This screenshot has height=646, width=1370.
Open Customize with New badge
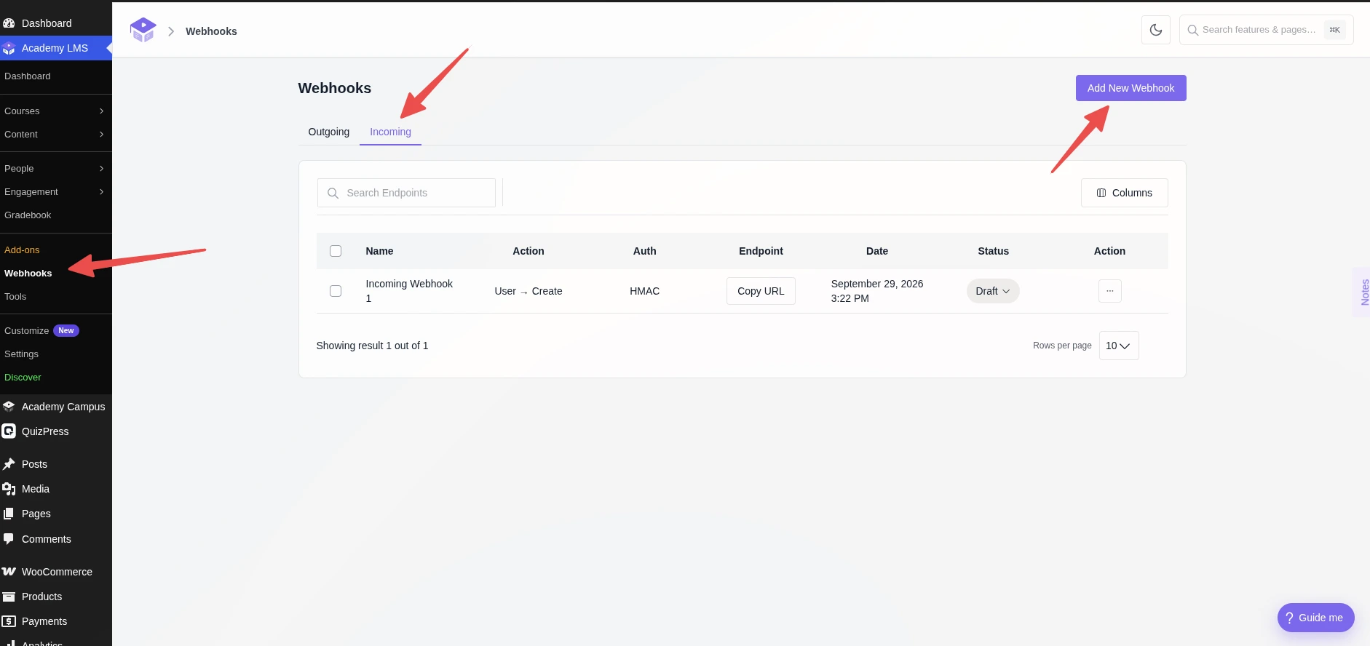[x=41, y=331]
